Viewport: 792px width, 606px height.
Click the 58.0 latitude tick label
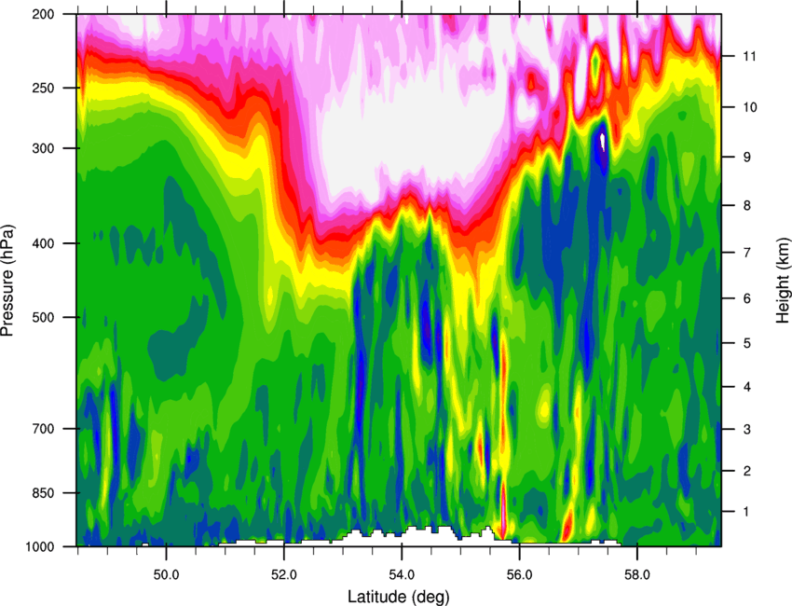[x=637, y=574]
